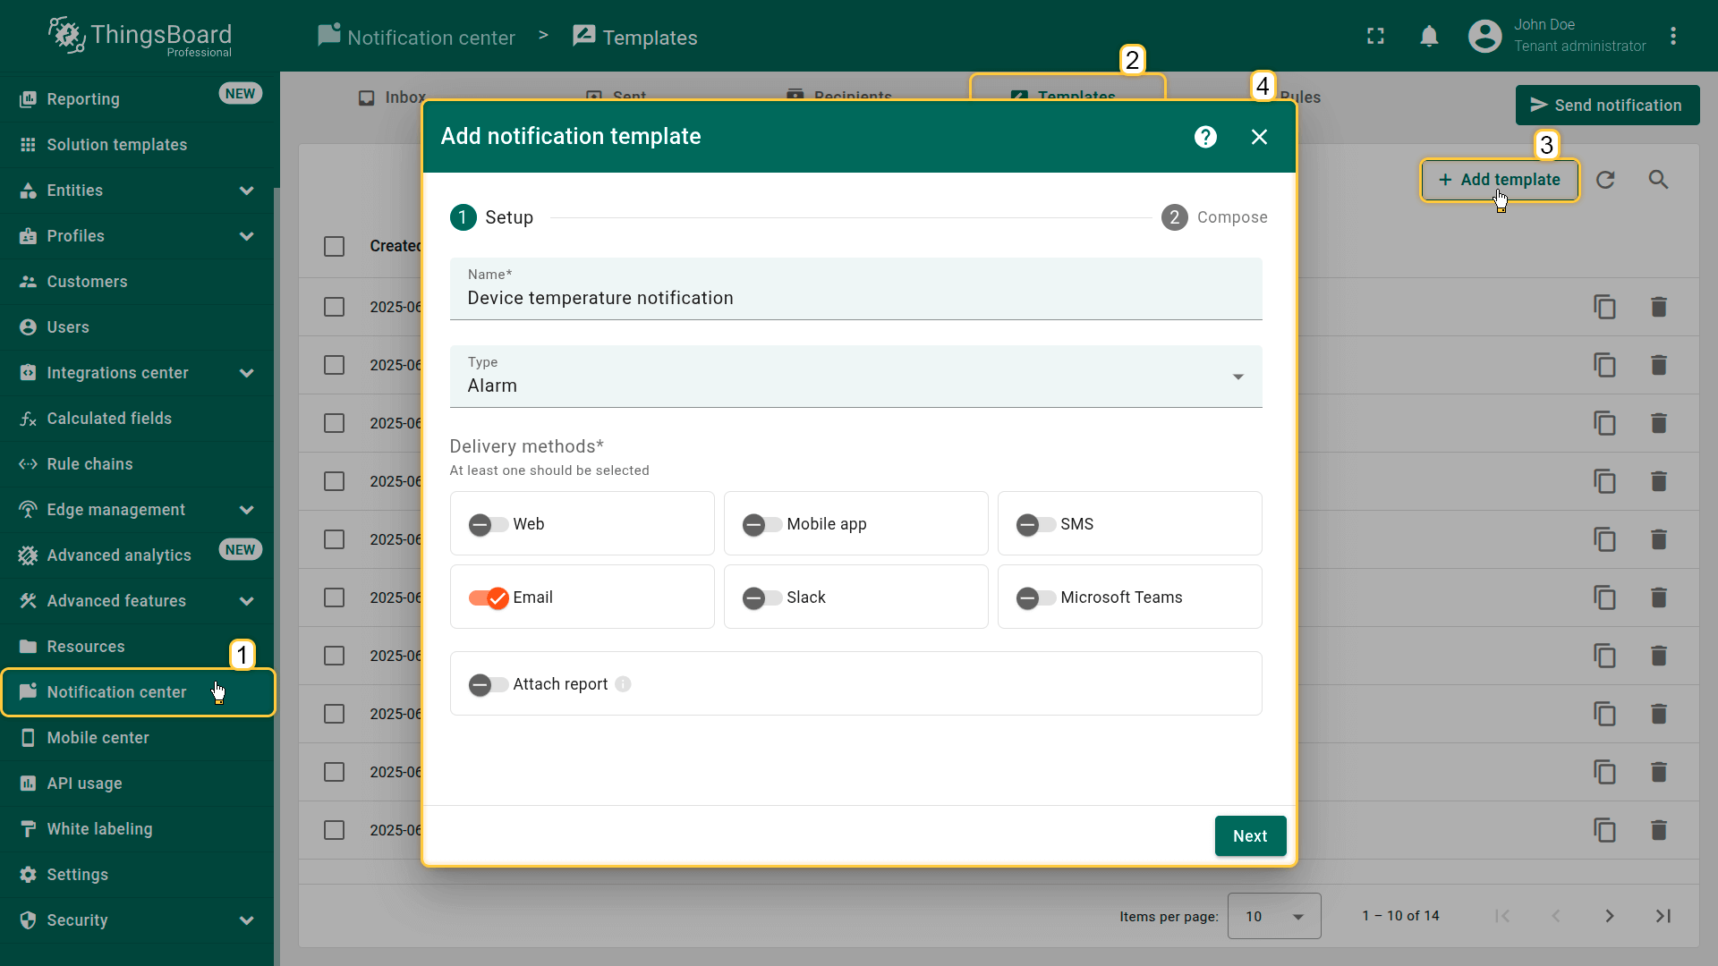Check the select-all header checkbox
Screen dimensions: 1718x966
[x=334, y=246]
